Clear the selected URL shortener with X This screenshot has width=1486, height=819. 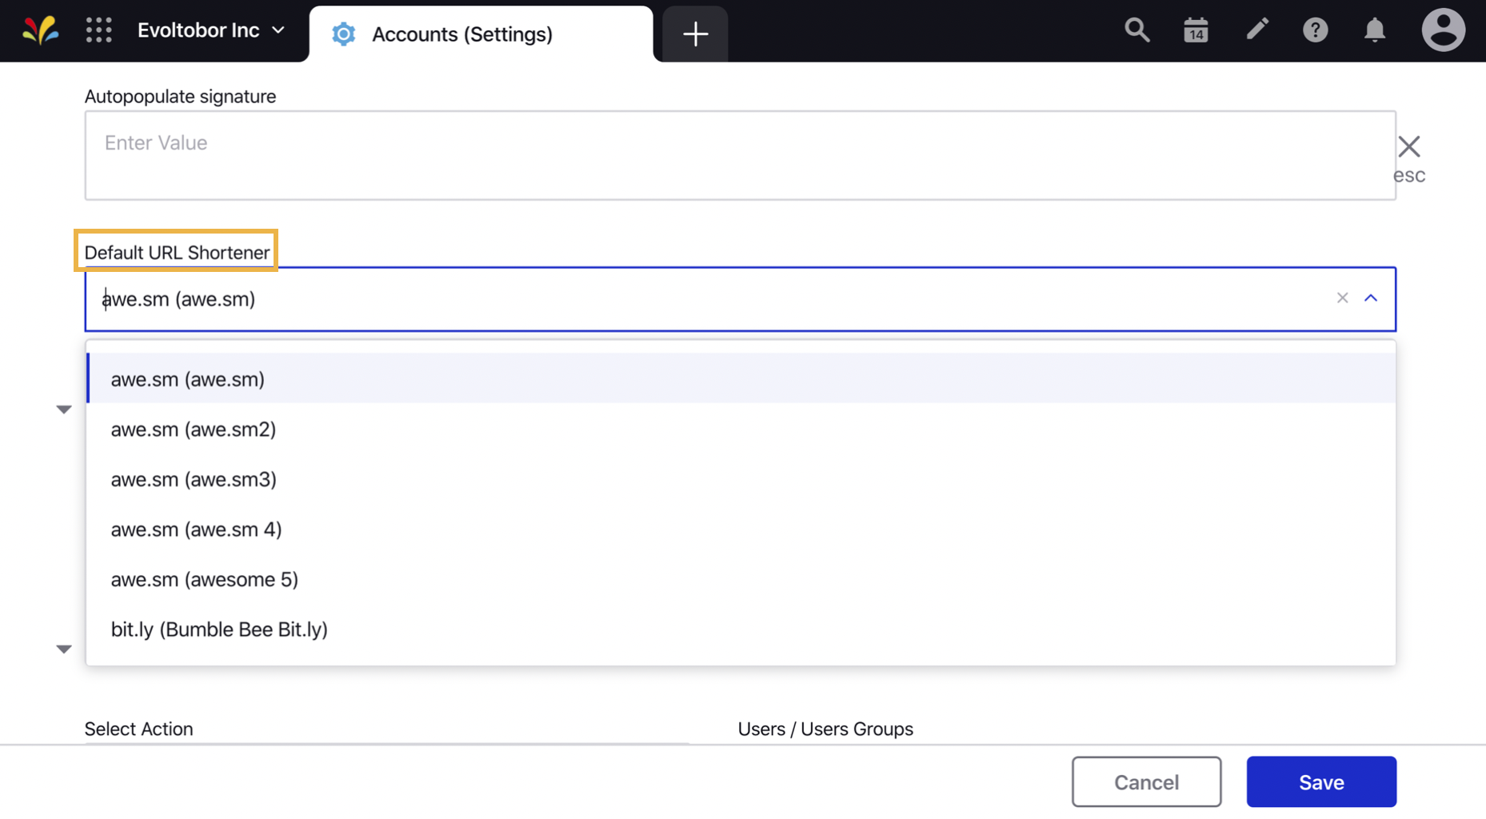point(1341,298)
